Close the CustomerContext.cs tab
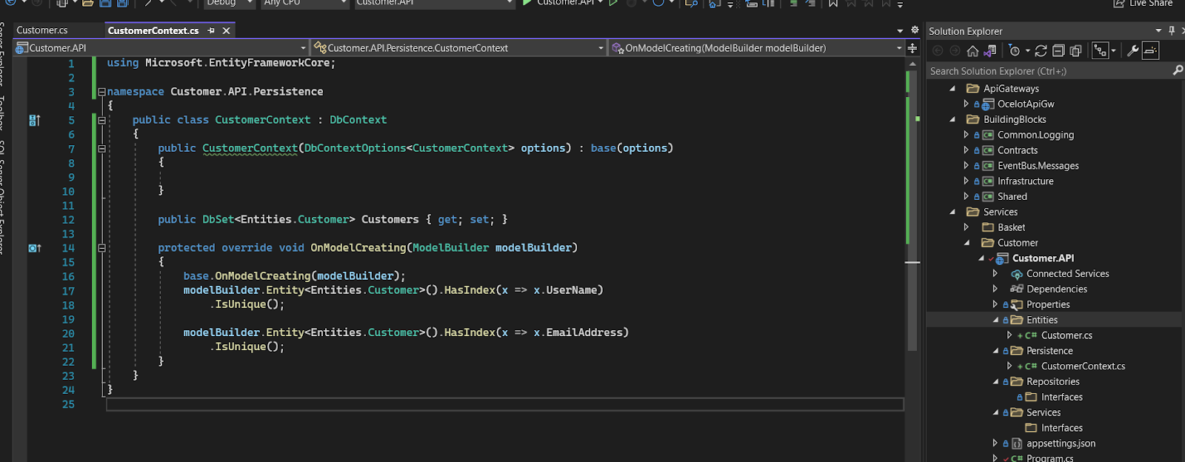Viewport: 1185px width, 462px height. 227,30
